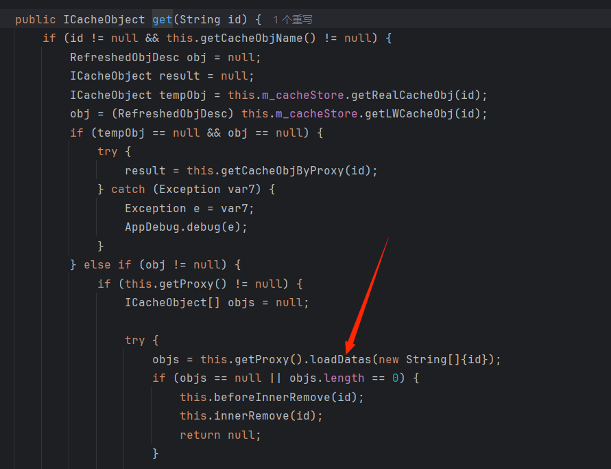Viewport: 611px width, 469px height.
Task: Click getLWCacheObj(id) method call
Action: coord(423,114)
